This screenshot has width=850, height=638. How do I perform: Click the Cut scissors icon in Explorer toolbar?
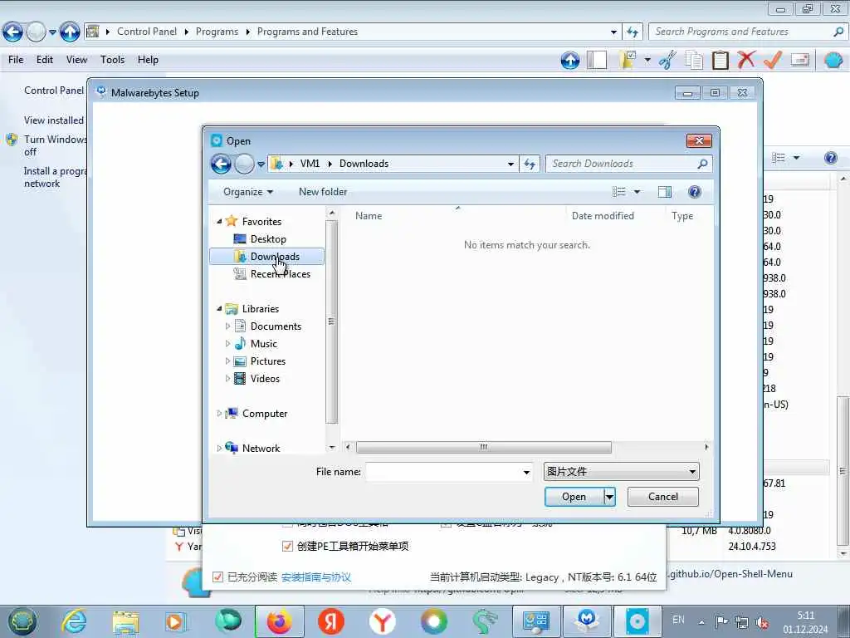point(668,60)
